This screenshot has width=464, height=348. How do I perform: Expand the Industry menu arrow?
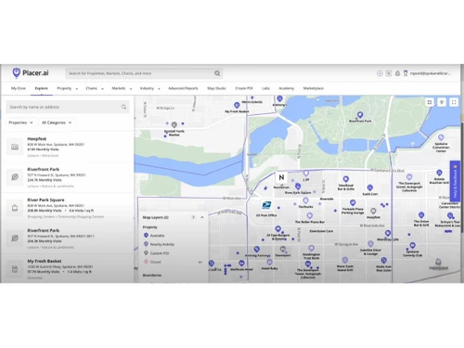(x=159, y=89)
